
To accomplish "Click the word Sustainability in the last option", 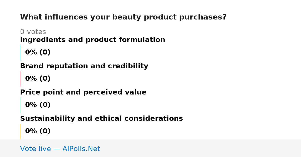I will point(48,118).
